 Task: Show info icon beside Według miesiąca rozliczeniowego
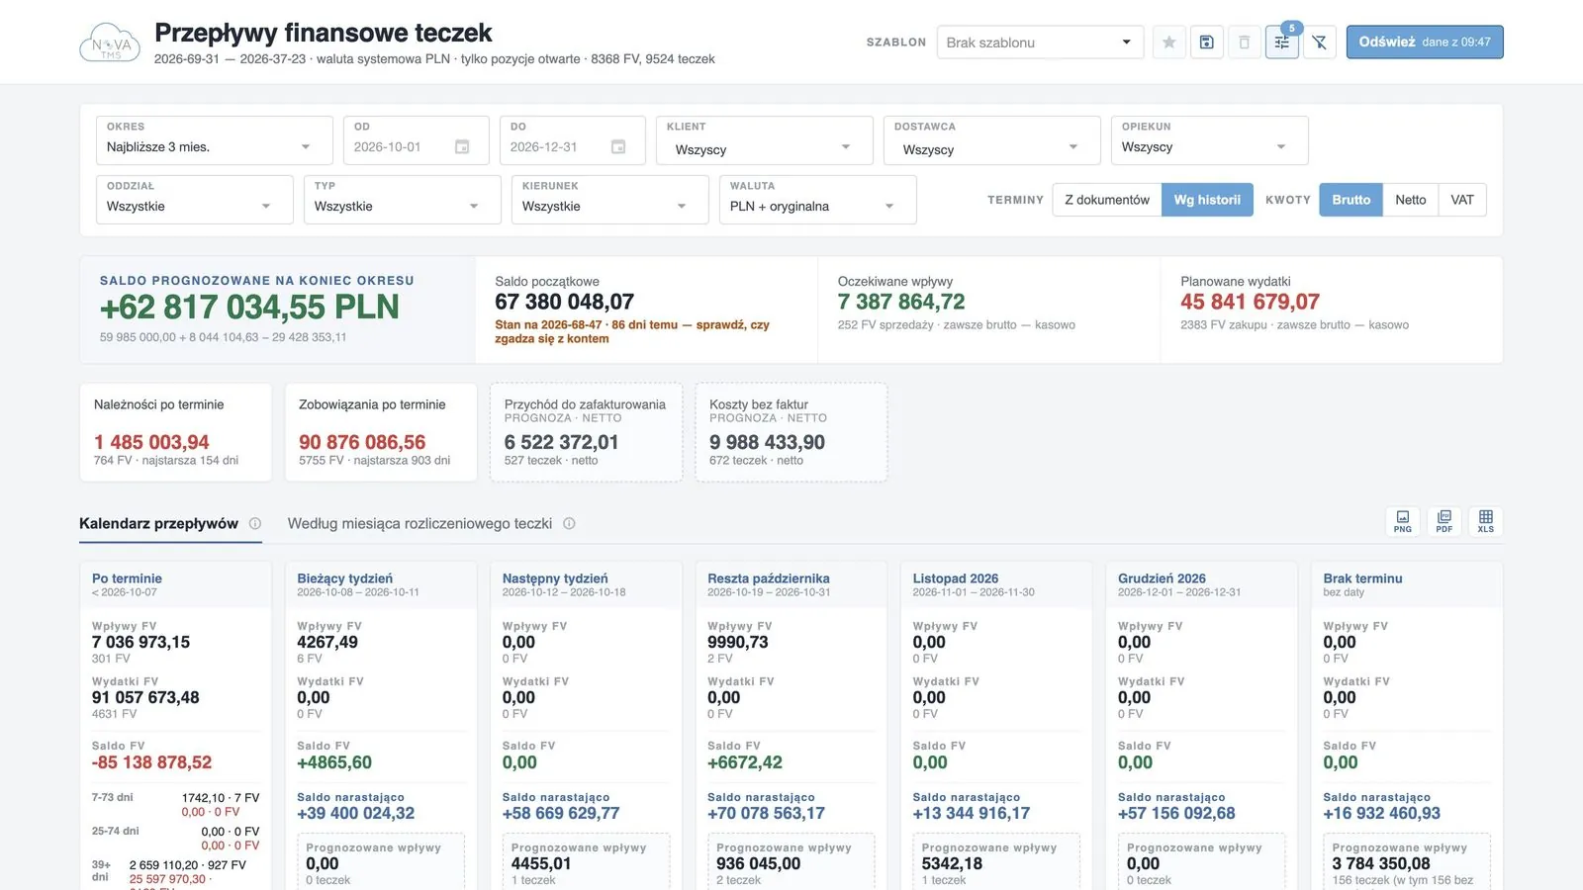click(x=569, y=523)
